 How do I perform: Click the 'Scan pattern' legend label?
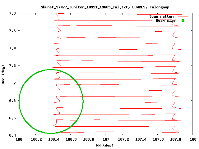[x=162, y=16]
